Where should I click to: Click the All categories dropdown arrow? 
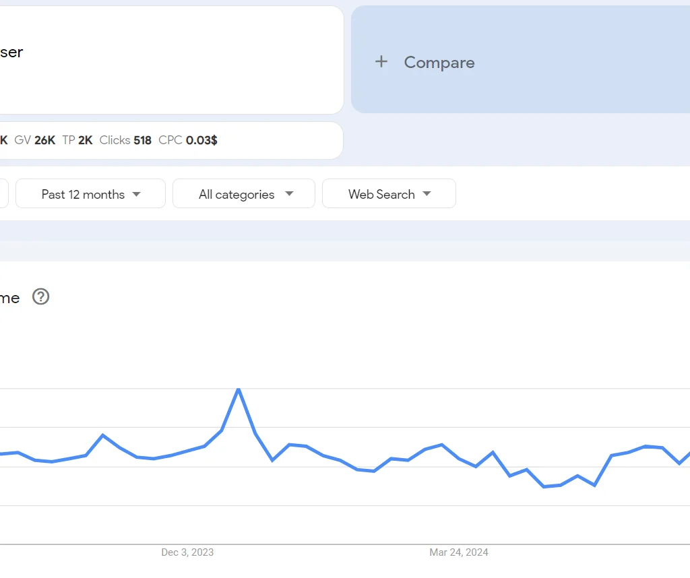click(290, 193)
